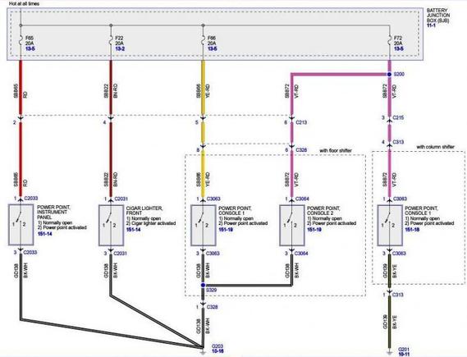The height and width of the screenshot is (357, 467).
Task: Open the 10-16 reference next to G203
Action: 217,351
